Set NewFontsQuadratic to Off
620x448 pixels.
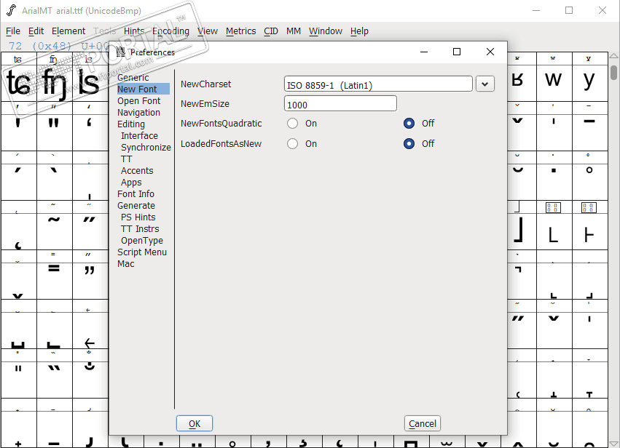pyautogui.click(x=409, y=124)
